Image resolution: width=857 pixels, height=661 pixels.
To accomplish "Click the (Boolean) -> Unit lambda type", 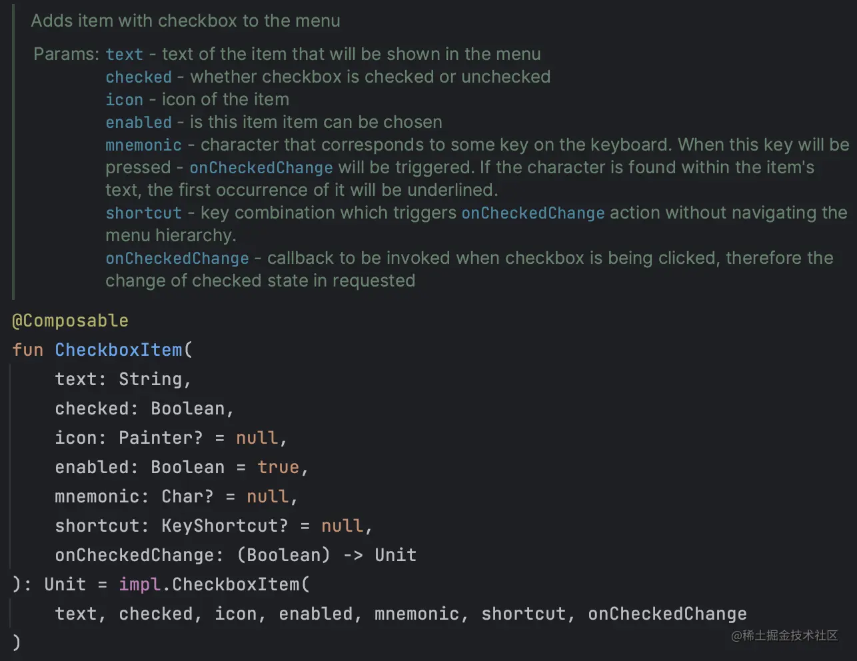I will point(327,555).
